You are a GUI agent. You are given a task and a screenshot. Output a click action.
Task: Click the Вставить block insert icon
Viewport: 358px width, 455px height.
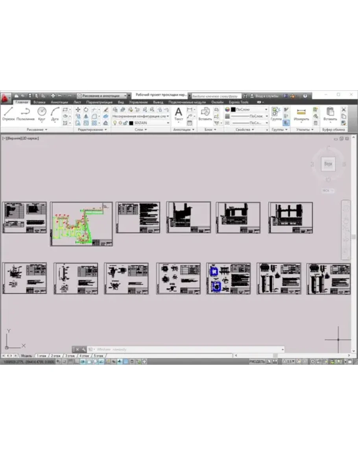(205, 113)
